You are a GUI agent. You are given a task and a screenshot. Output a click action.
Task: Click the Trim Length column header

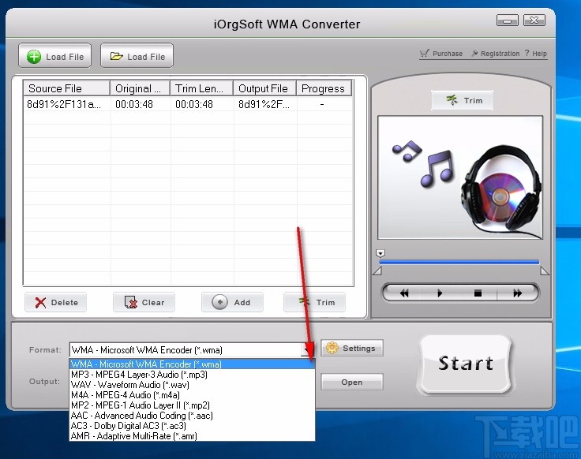tap(201, 88)
